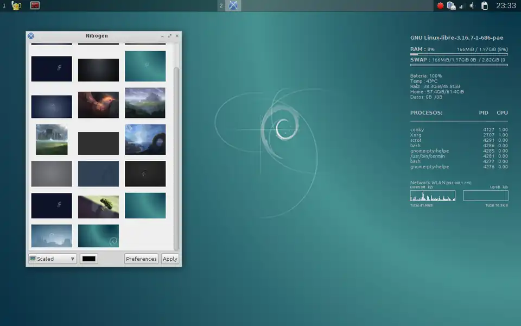The width and height of the screenshot is (521, 326).
Task: Click the clipboard tray icon beside the red alert
Action: (450, 5)
